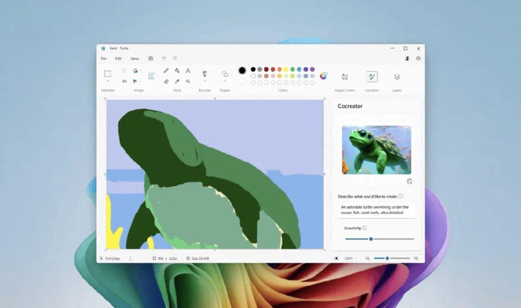The width and height of the screenshot is (521, 308).
Task: Click the Save icon in title bar
Action: (x=151, y=58)
